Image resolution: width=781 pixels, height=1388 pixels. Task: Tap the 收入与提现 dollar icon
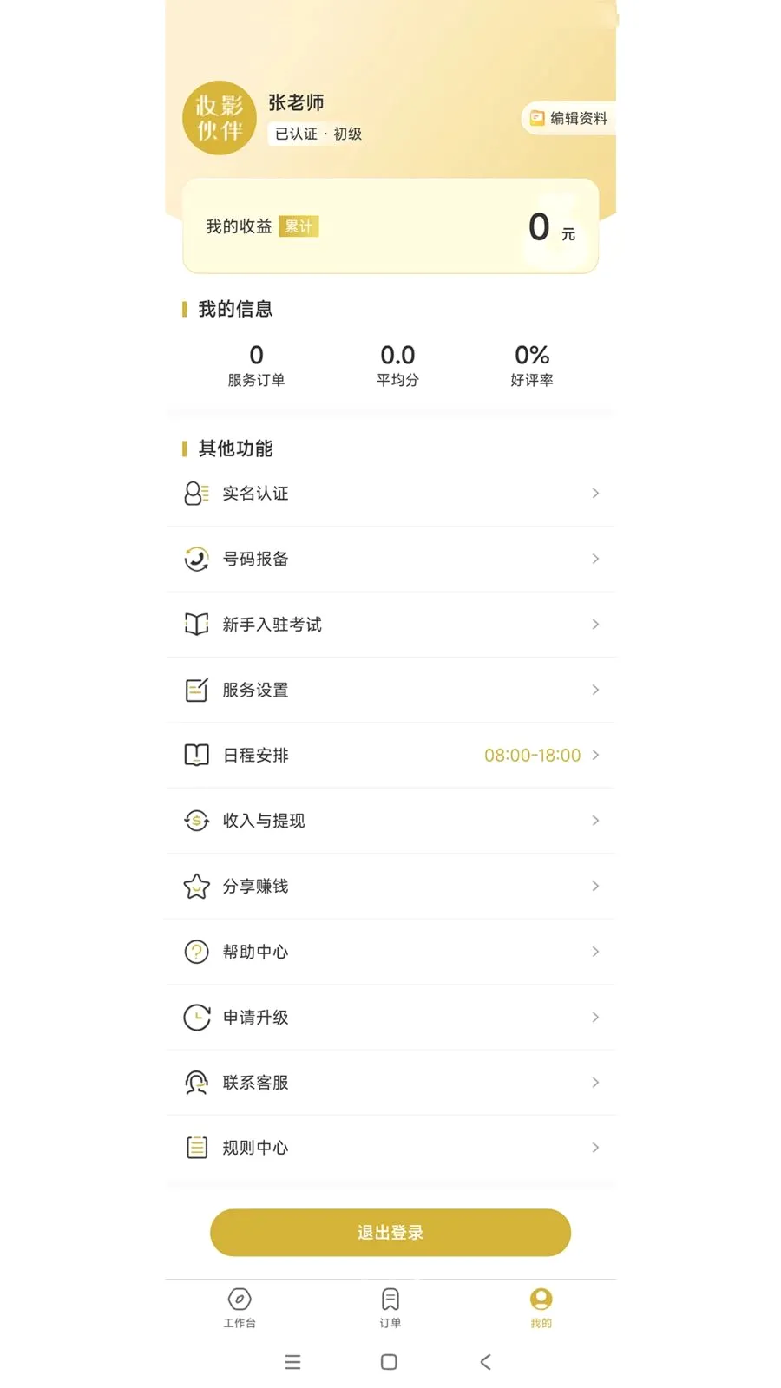197,821
